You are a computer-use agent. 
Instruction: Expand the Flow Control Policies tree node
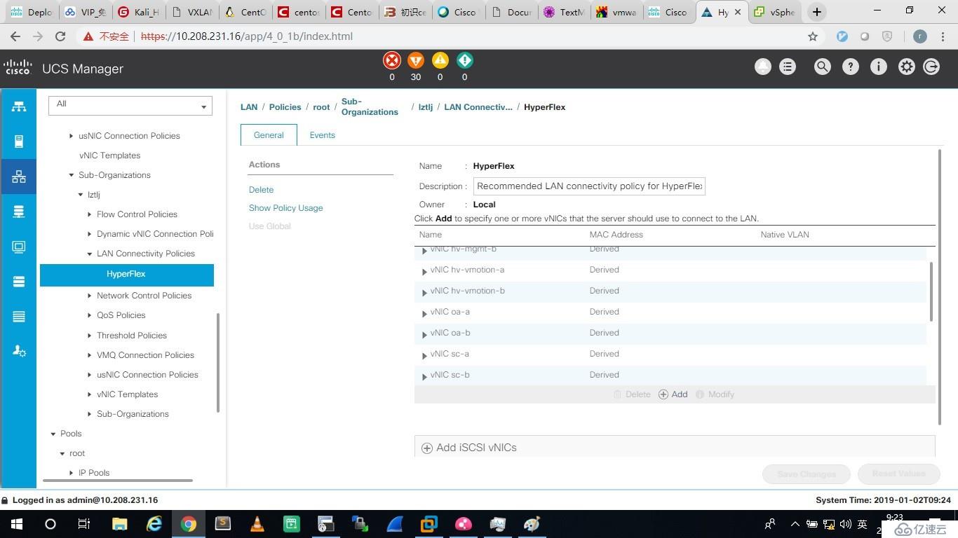[89, 214]
